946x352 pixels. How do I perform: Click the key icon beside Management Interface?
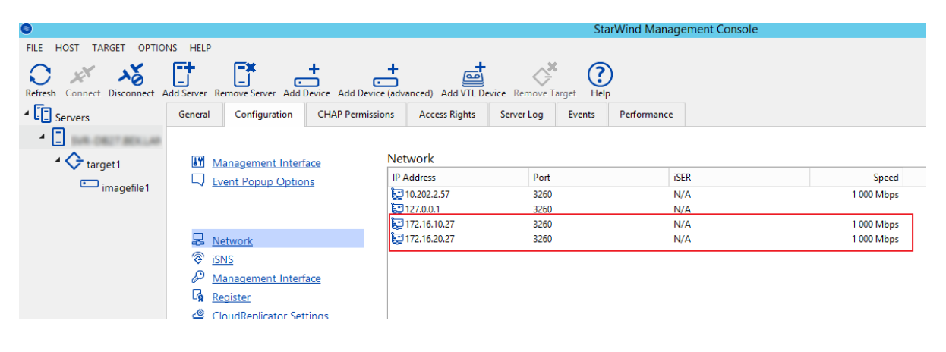point(199,278)
